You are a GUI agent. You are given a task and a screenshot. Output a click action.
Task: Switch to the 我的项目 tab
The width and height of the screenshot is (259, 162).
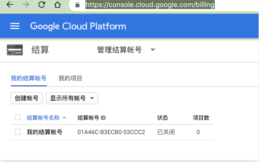(x=70, y=78)
